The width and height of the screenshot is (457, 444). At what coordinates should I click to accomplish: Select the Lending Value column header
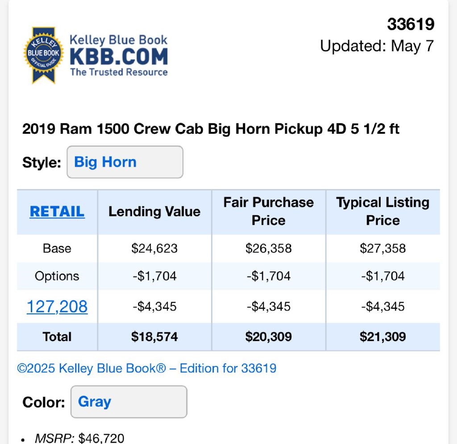tap(154, 211)
